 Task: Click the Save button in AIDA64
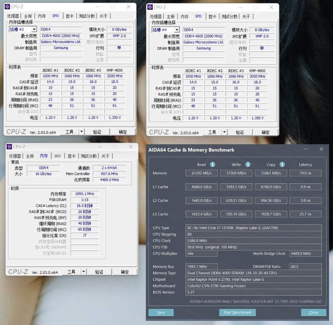[x=162, y=312]
